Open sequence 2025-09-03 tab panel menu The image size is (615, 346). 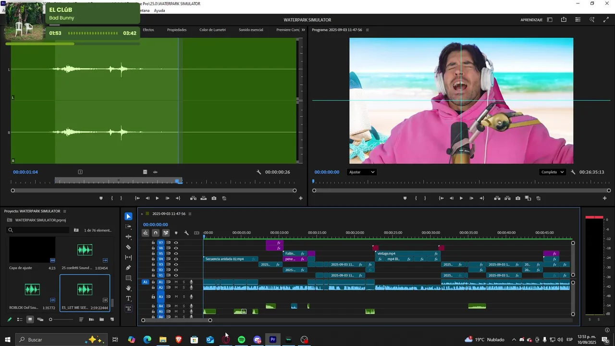tap(190, 214)
